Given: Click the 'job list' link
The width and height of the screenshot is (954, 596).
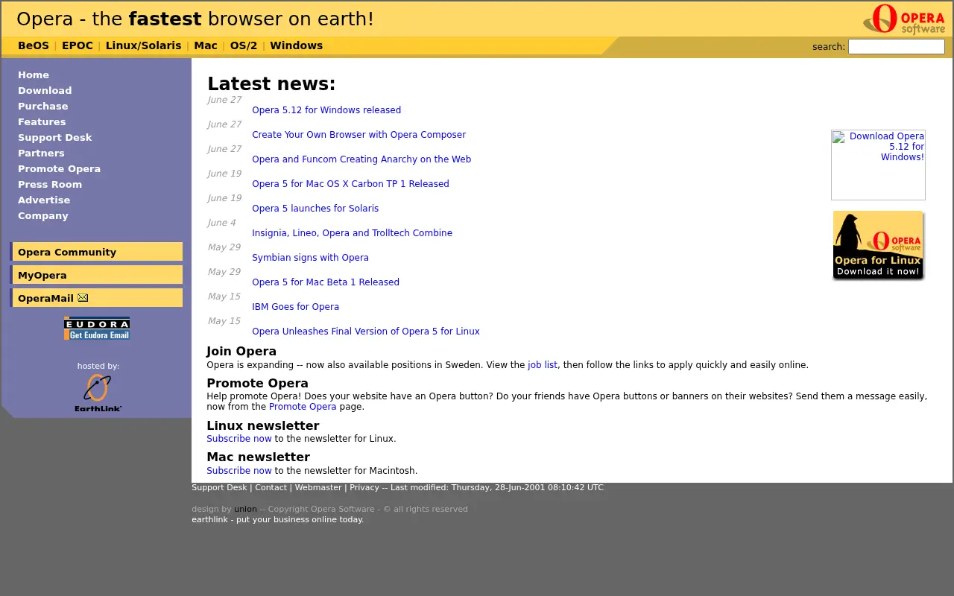Looking at the screenshot, I should 543,365.
